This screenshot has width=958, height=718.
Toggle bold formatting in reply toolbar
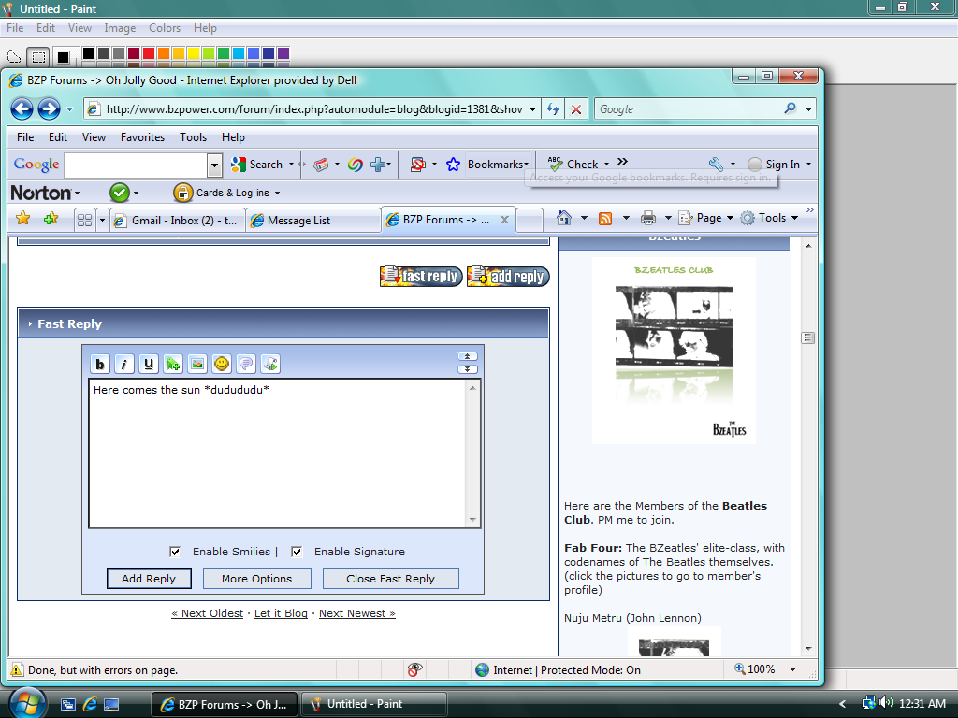tap(100, 364)
